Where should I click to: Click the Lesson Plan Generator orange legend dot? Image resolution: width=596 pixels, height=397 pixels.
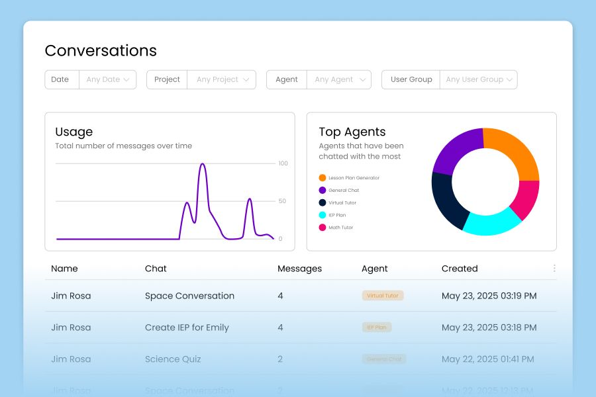pyautogui.click(x=323, y=177)
